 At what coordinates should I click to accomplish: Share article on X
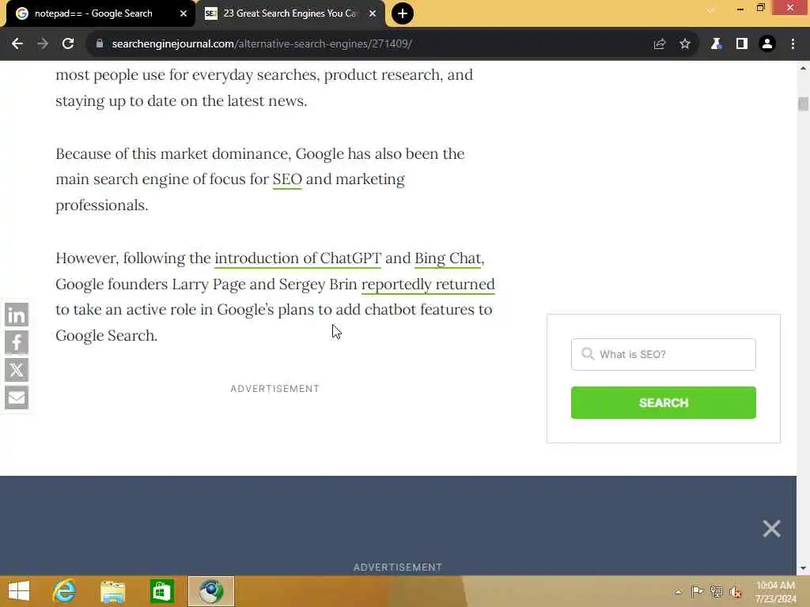(x=17, y=370)
